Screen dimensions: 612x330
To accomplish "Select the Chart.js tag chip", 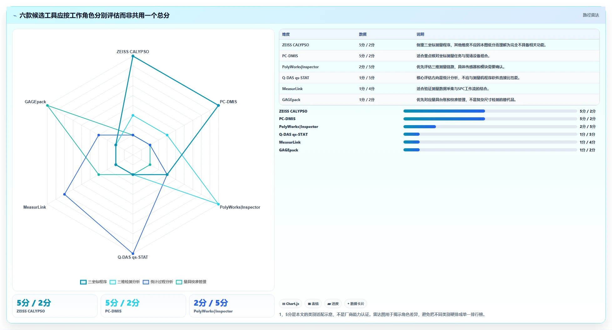I will (x=291, y=304).
